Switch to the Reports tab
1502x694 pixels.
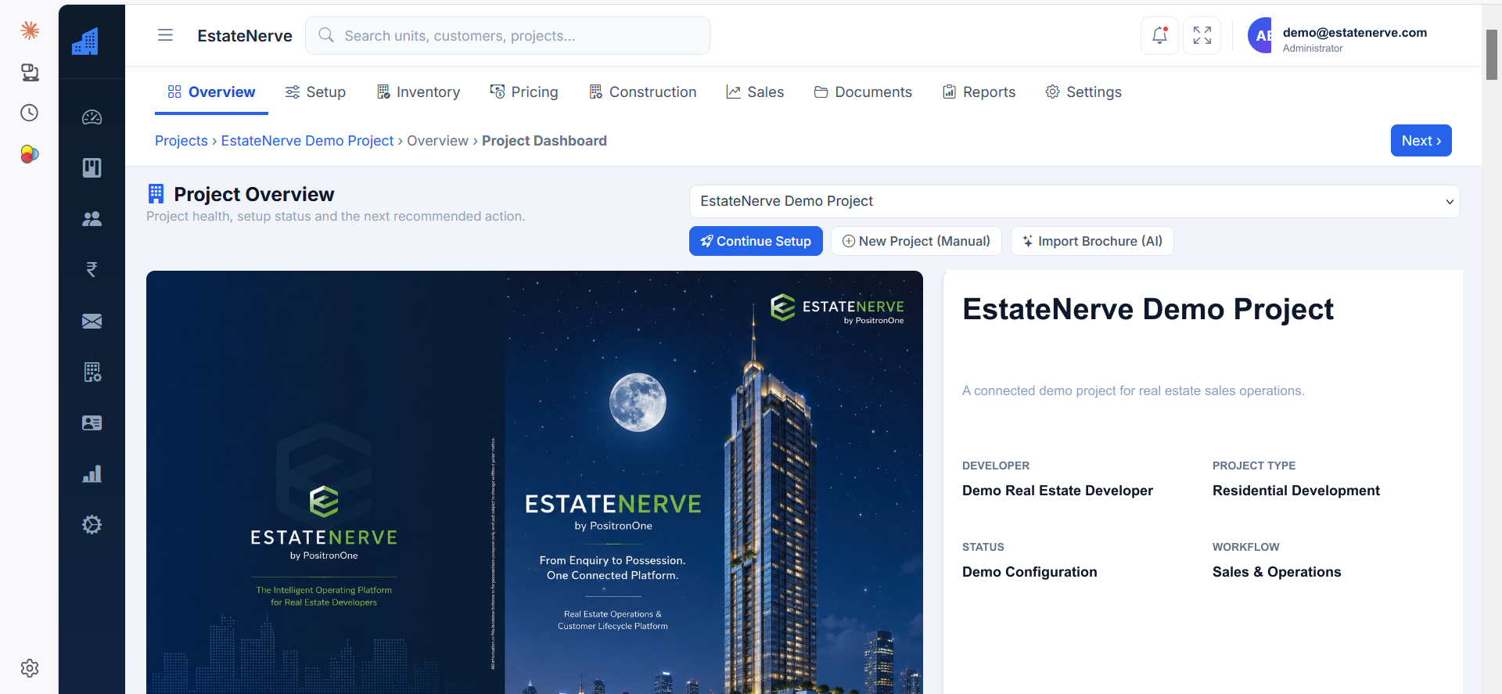click(979, 92)
